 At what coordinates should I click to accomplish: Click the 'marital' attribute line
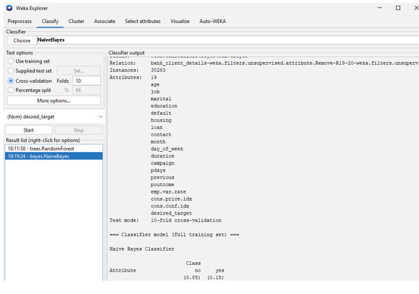point(161,99)
